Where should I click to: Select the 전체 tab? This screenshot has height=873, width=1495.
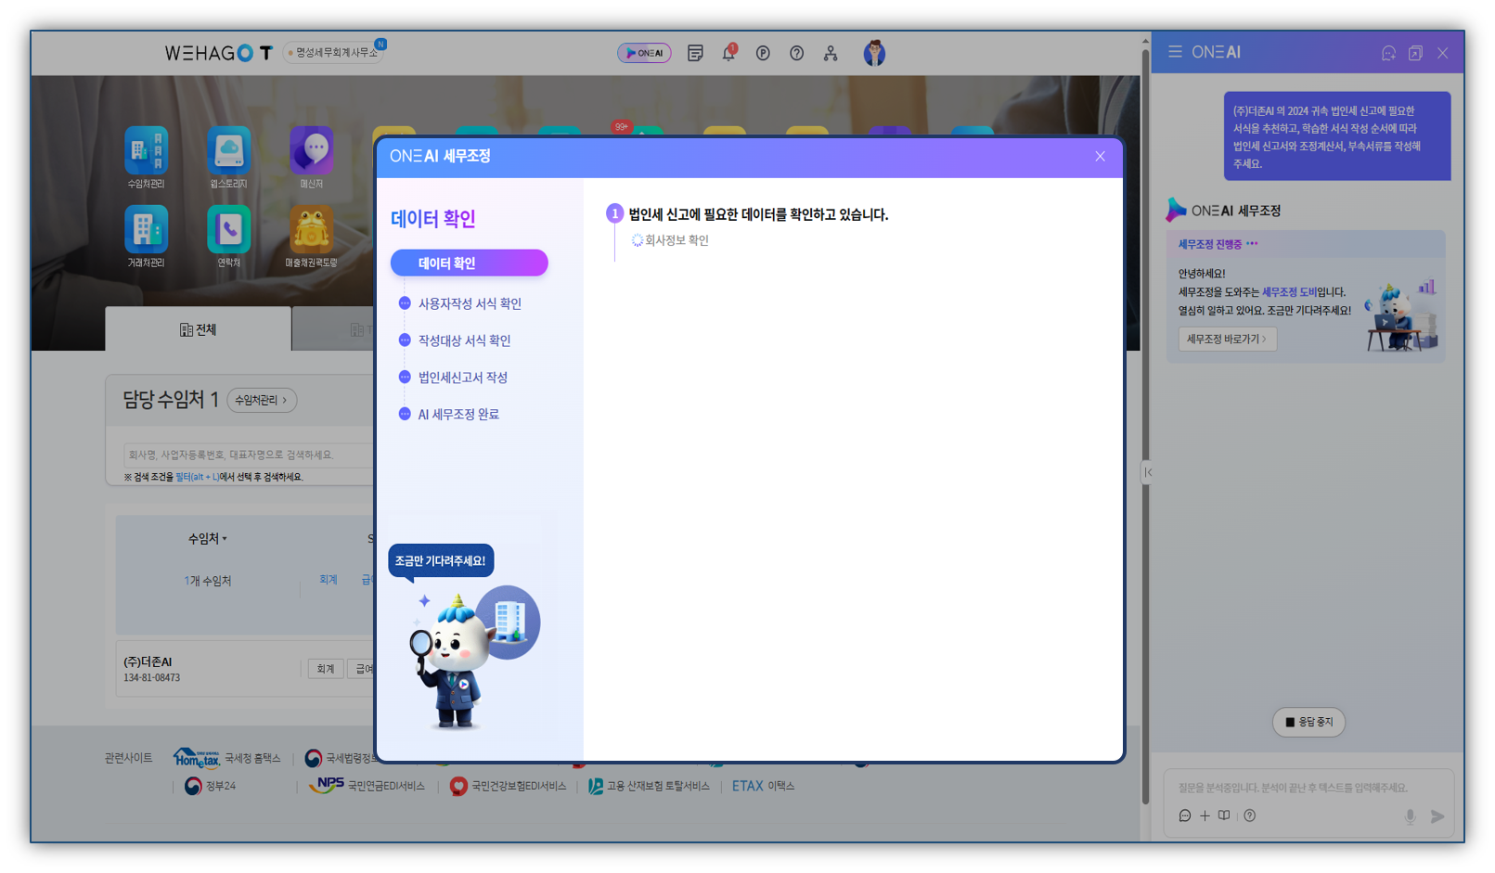(198, 329)
